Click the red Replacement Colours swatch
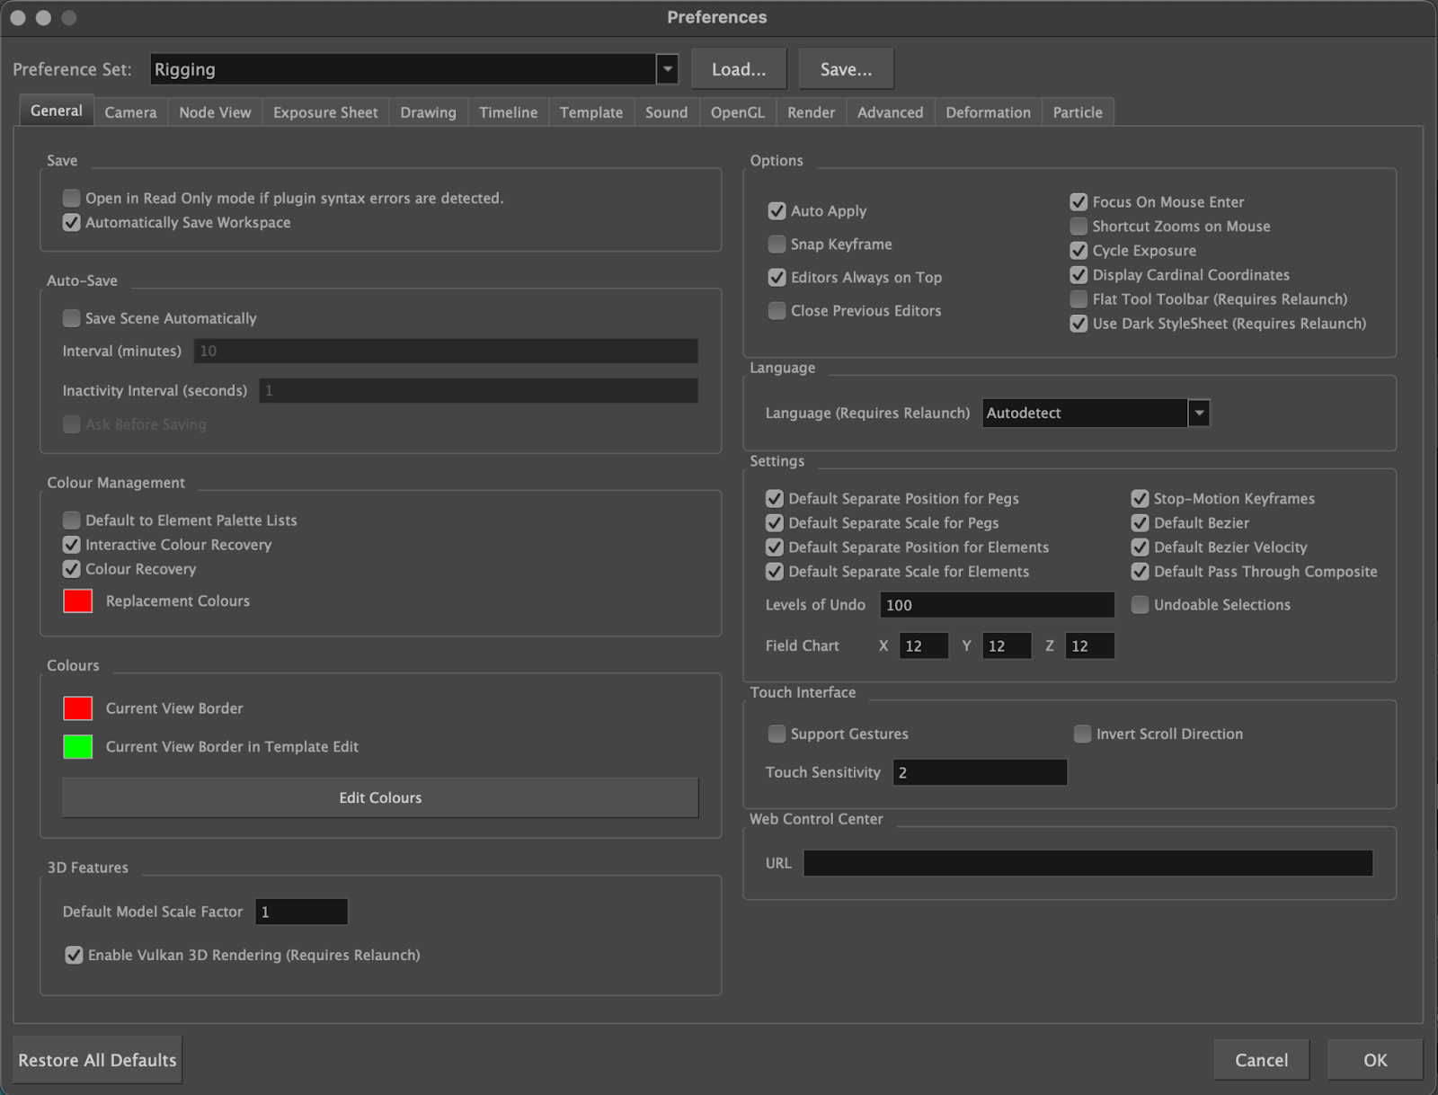 [x=78, y=601]
